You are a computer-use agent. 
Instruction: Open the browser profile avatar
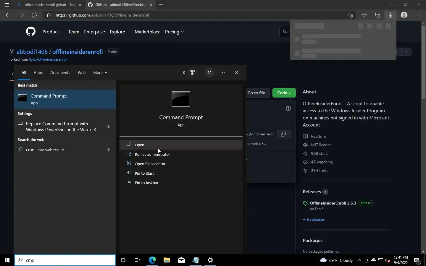point(404,15)
